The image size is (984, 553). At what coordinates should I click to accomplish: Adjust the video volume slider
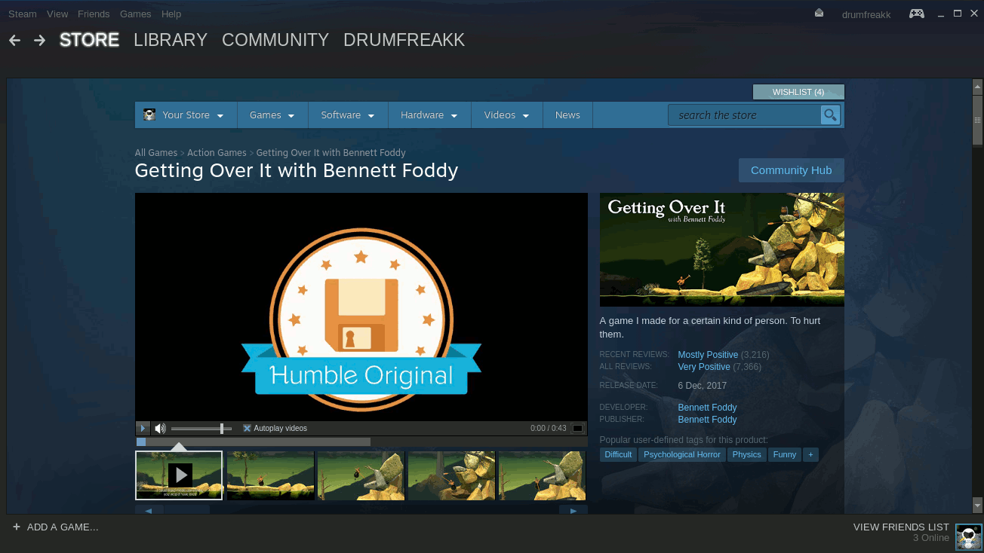click(200, 428)
